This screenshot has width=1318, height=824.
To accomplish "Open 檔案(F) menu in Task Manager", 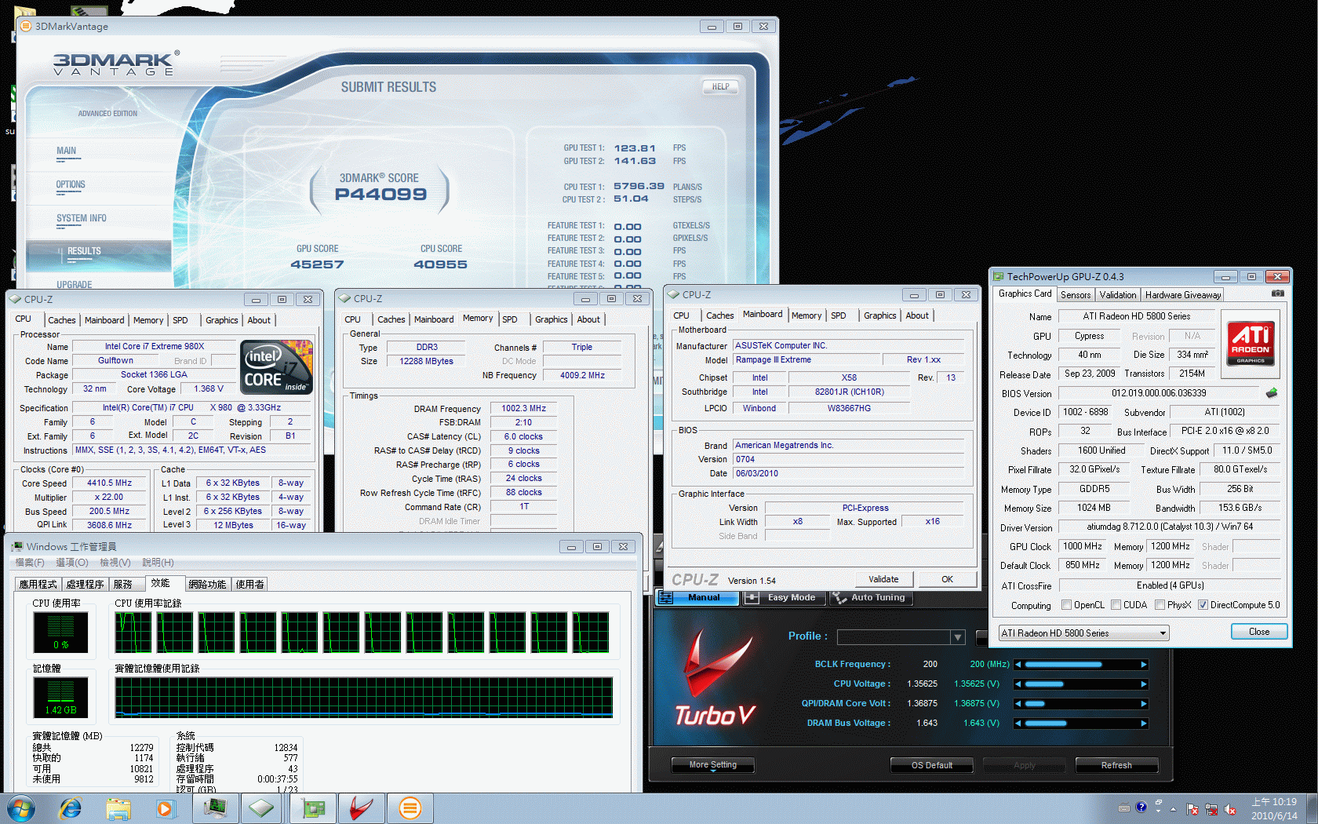I will (30, 563).
